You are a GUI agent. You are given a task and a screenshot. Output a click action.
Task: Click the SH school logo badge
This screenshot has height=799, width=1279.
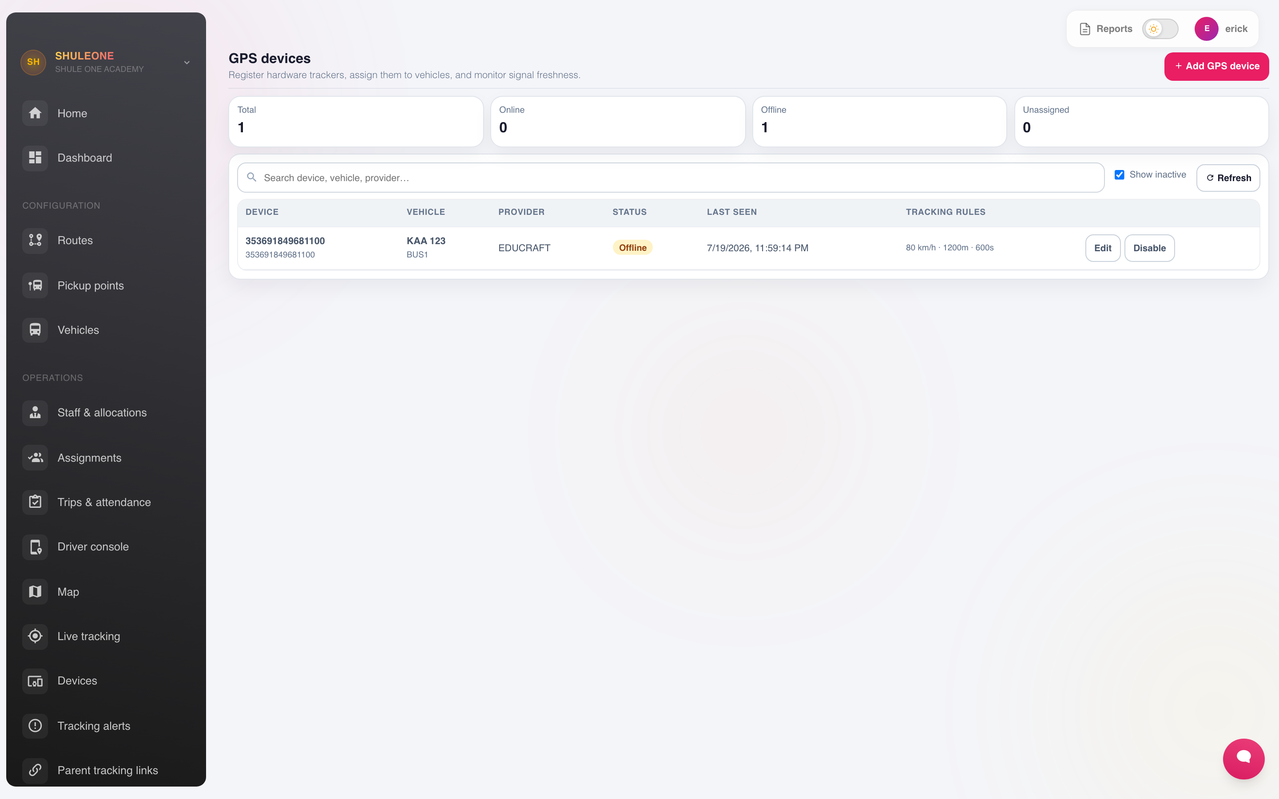pos(33,62)
